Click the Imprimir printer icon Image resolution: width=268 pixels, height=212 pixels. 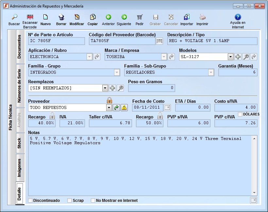(202, 17)
